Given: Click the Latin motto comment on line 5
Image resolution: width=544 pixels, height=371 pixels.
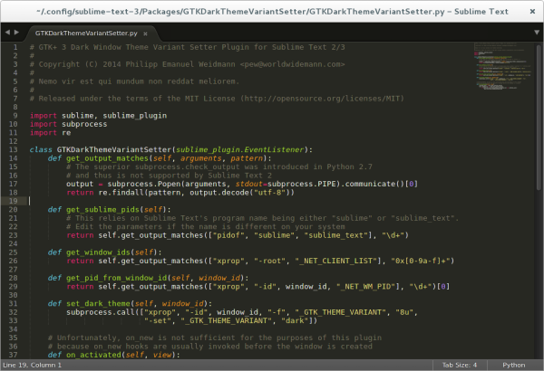Looking at the screenshot, I should pos(134,81).
